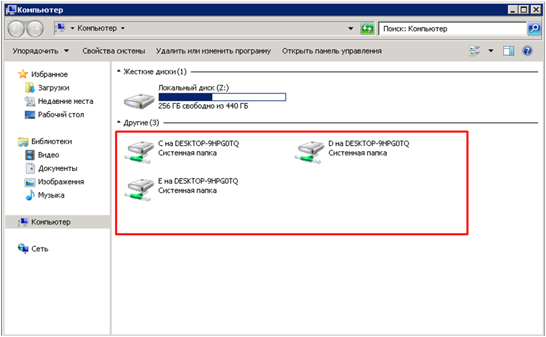Click the Библиотеки heading text
Viewport: 546px width, 337px height.
tap(51, 141)
